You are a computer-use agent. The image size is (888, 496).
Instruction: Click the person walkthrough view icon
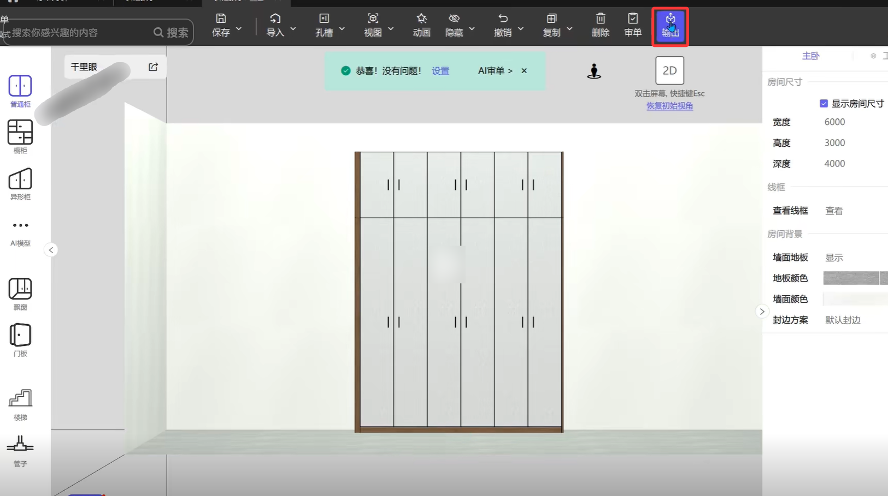point(594,71)
